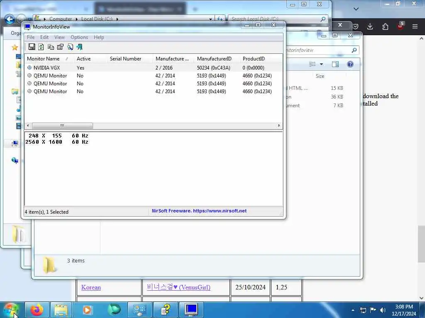The image size is (425, 318).
Task: Select the NVIDIA VGX monitor row
Action: (154, 67)
